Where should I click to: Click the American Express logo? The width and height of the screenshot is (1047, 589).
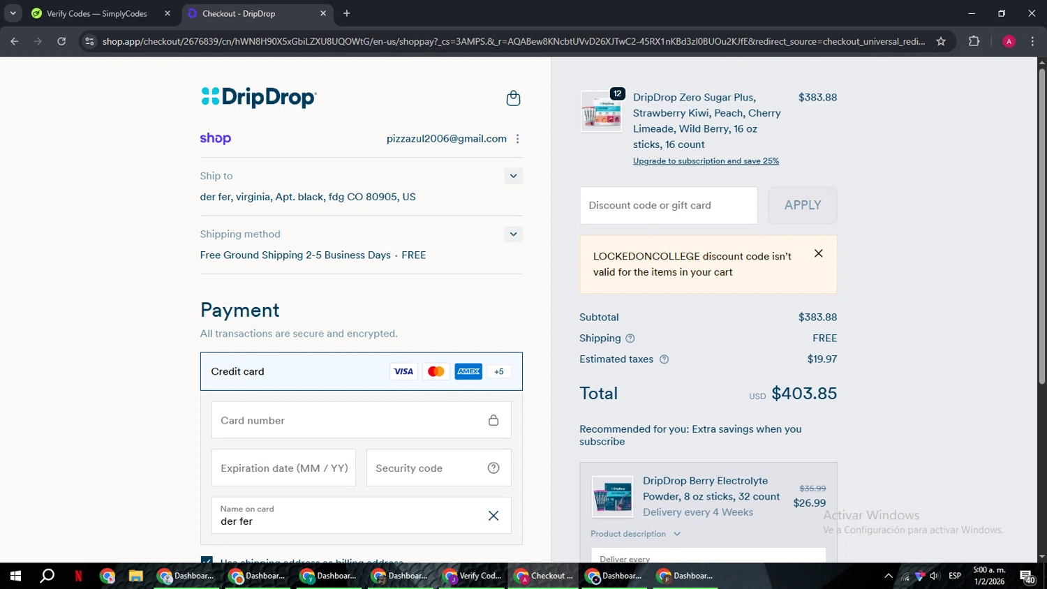pyautogui.click(x=468, y=371)
